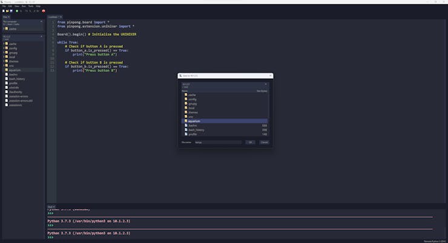
Task: Click the Name column header in dialog
Action: (185, 91)
